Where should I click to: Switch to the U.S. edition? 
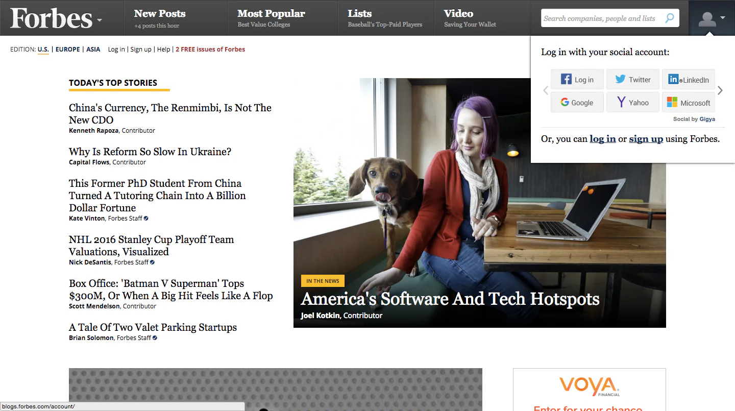point(43,50)
